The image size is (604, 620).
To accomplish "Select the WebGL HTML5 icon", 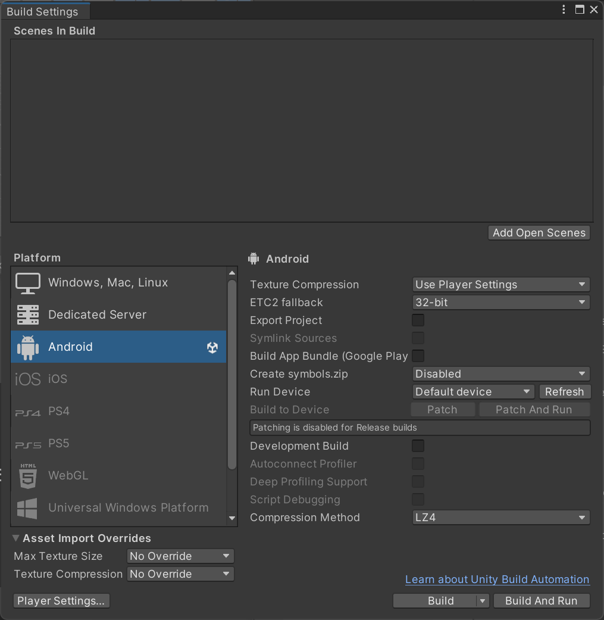I will click(x=28, y=476).
